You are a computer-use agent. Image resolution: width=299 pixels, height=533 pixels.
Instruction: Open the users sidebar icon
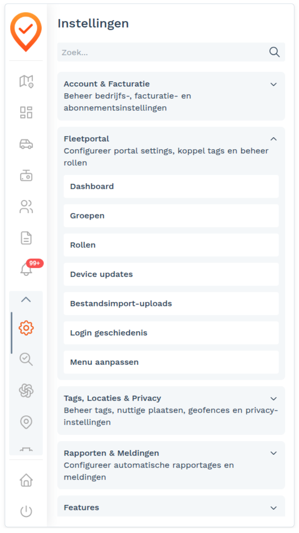(x=26, y=207)
